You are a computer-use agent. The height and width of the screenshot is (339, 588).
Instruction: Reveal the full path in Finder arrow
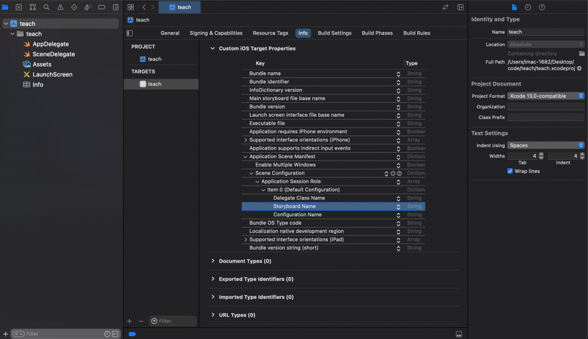pyautogui.click(x=579, y=68)
